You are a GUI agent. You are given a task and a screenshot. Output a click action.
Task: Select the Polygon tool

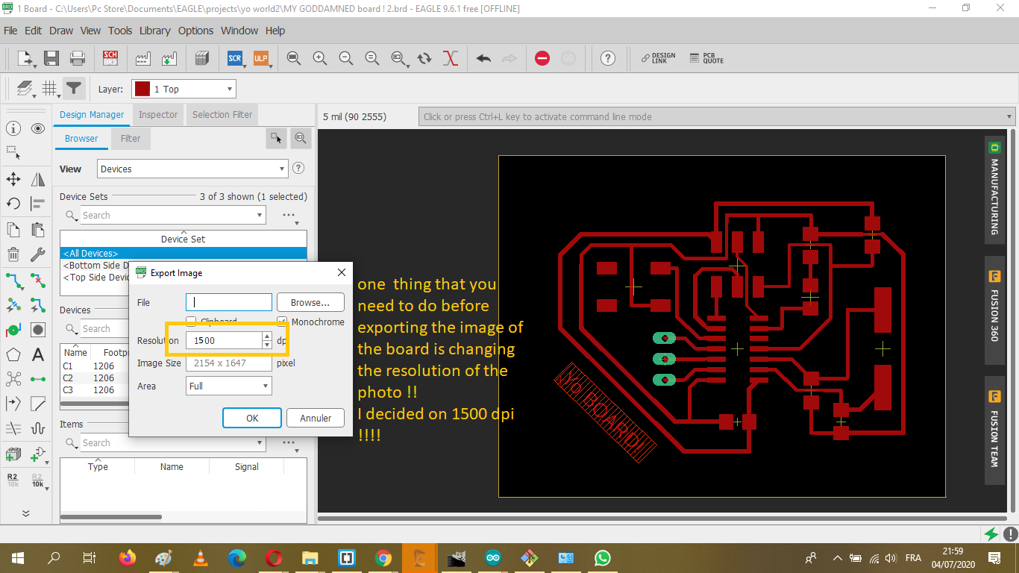click(13, 354)
